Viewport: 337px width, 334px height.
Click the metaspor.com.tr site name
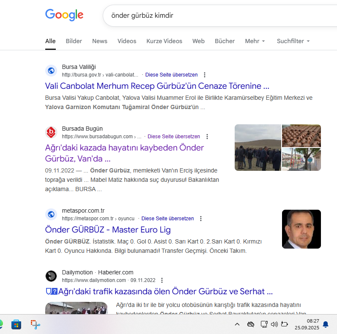(x=83, y=211)
